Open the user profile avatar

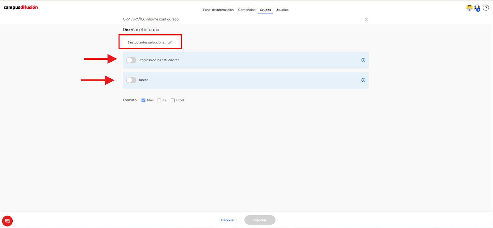pyautogui.click(x=469, y=8)
